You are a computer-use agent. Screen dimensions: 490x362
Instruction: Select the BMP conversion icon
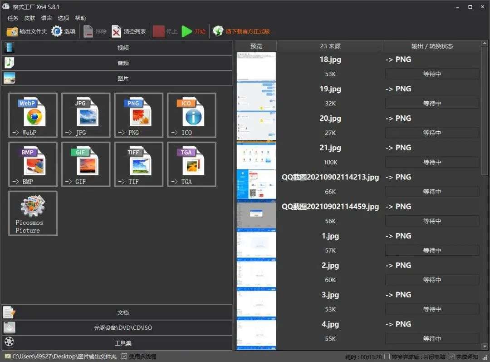pyautogui.click(x=33, y=164)
